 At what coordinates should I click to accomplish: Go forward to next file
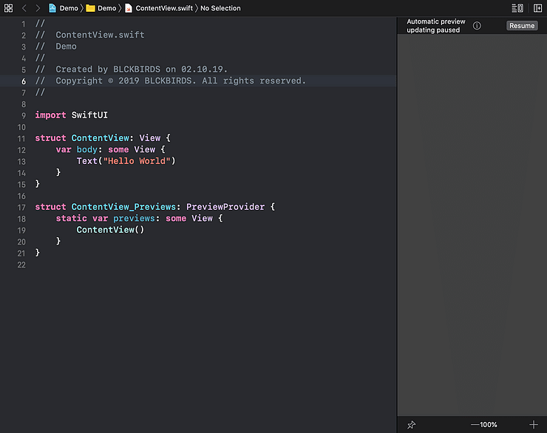[38, 8]
